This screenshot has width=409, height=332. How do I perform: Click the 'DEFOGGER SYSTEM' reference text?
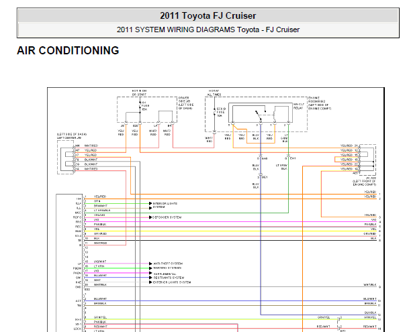(167, 217)
